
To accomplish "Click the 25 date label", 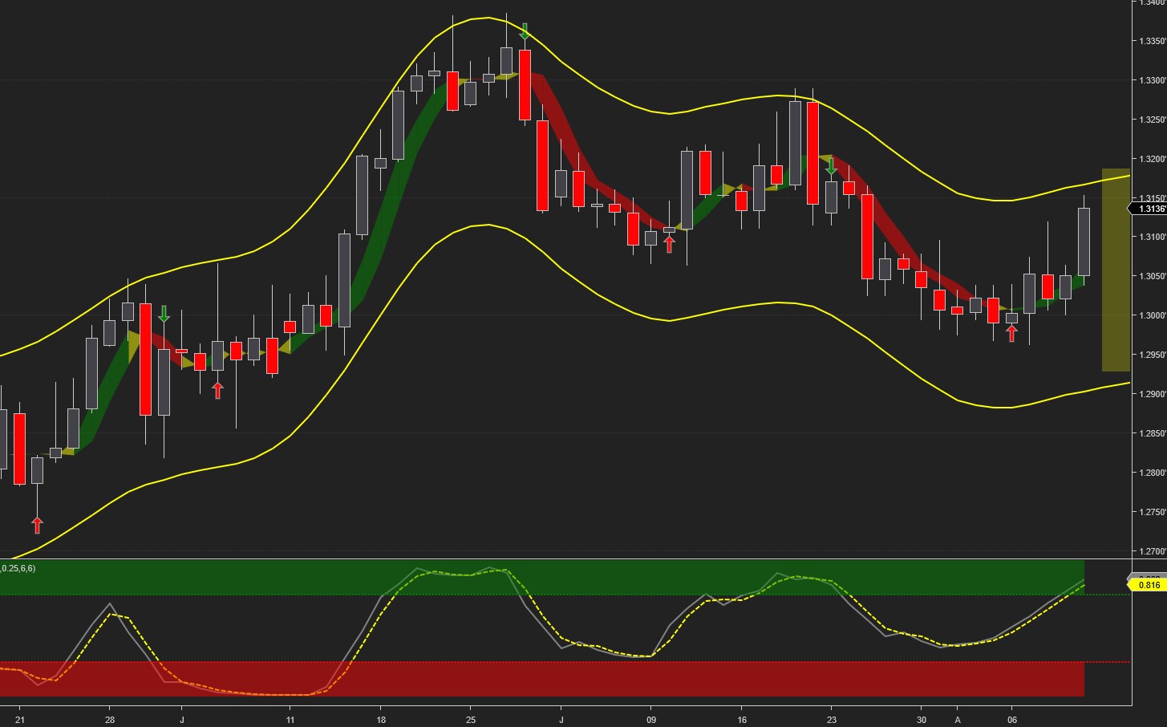I will click(x=471, y=720).
